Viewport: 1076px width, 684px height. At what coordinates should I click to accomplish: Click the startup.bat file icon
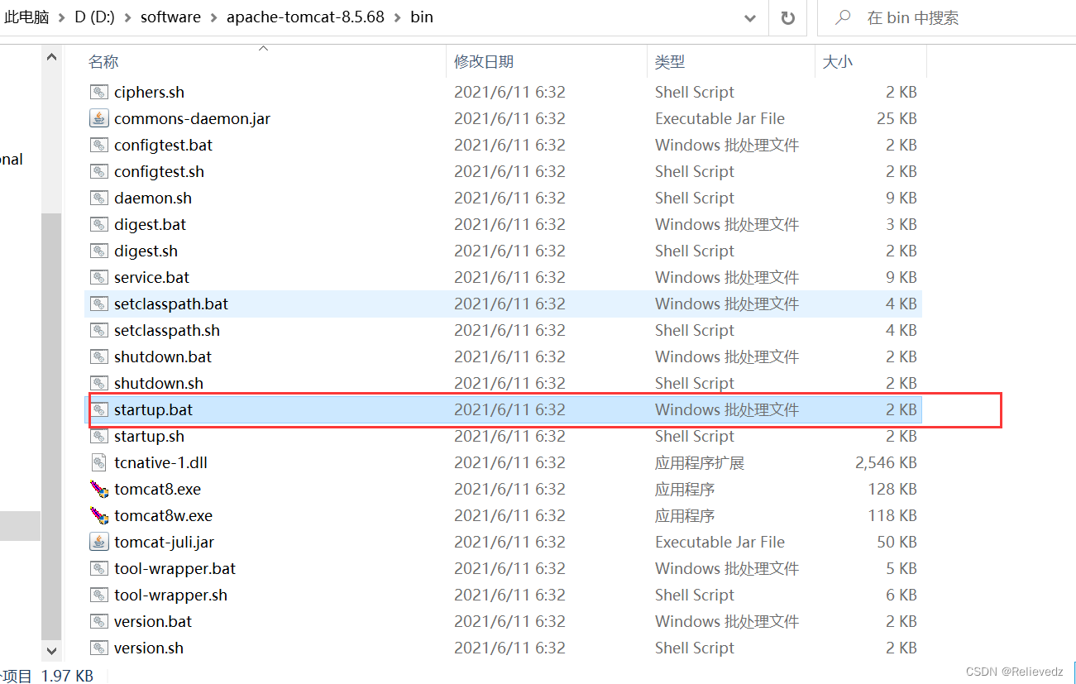99,410
